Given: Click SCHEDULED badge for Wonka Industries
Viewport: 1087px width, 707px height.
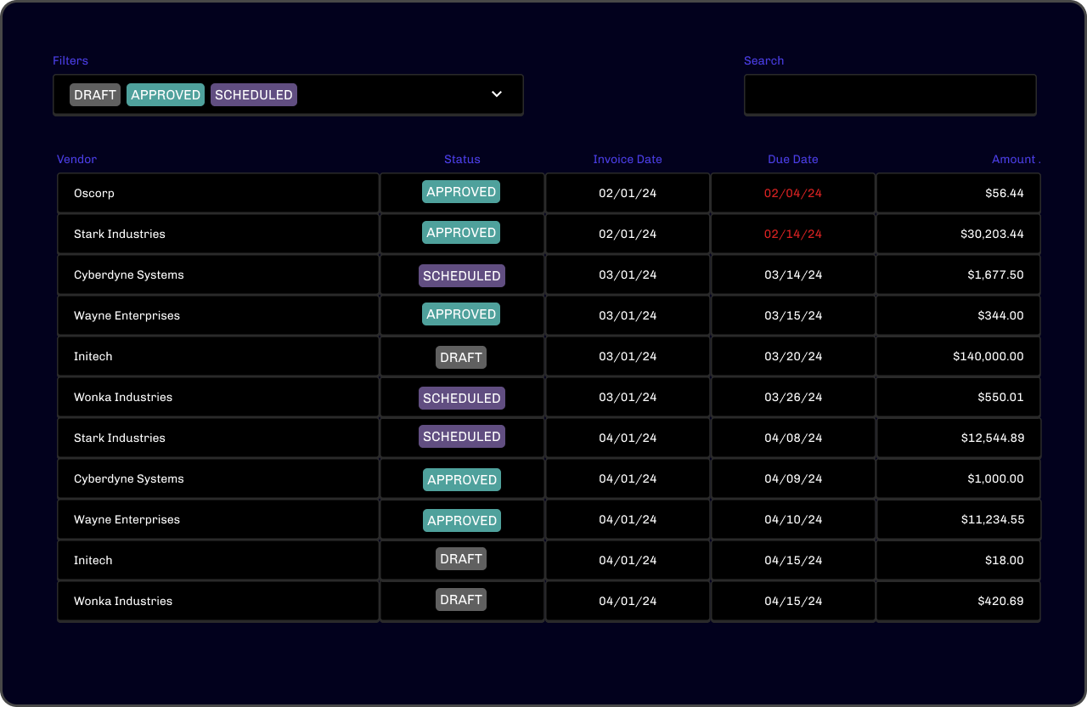Looking at the screenshot, I should (x=461, y=398).
